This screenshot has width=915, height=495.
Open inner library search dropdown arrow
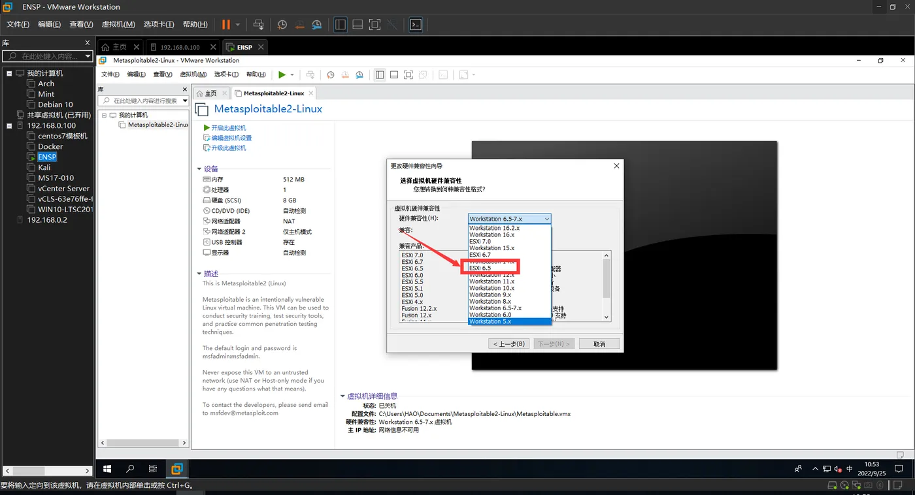[x=185, y=101]
